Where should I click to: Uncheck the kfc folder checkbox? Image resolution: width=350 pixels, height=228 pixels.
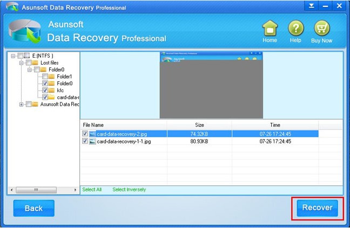coord(45,90)
